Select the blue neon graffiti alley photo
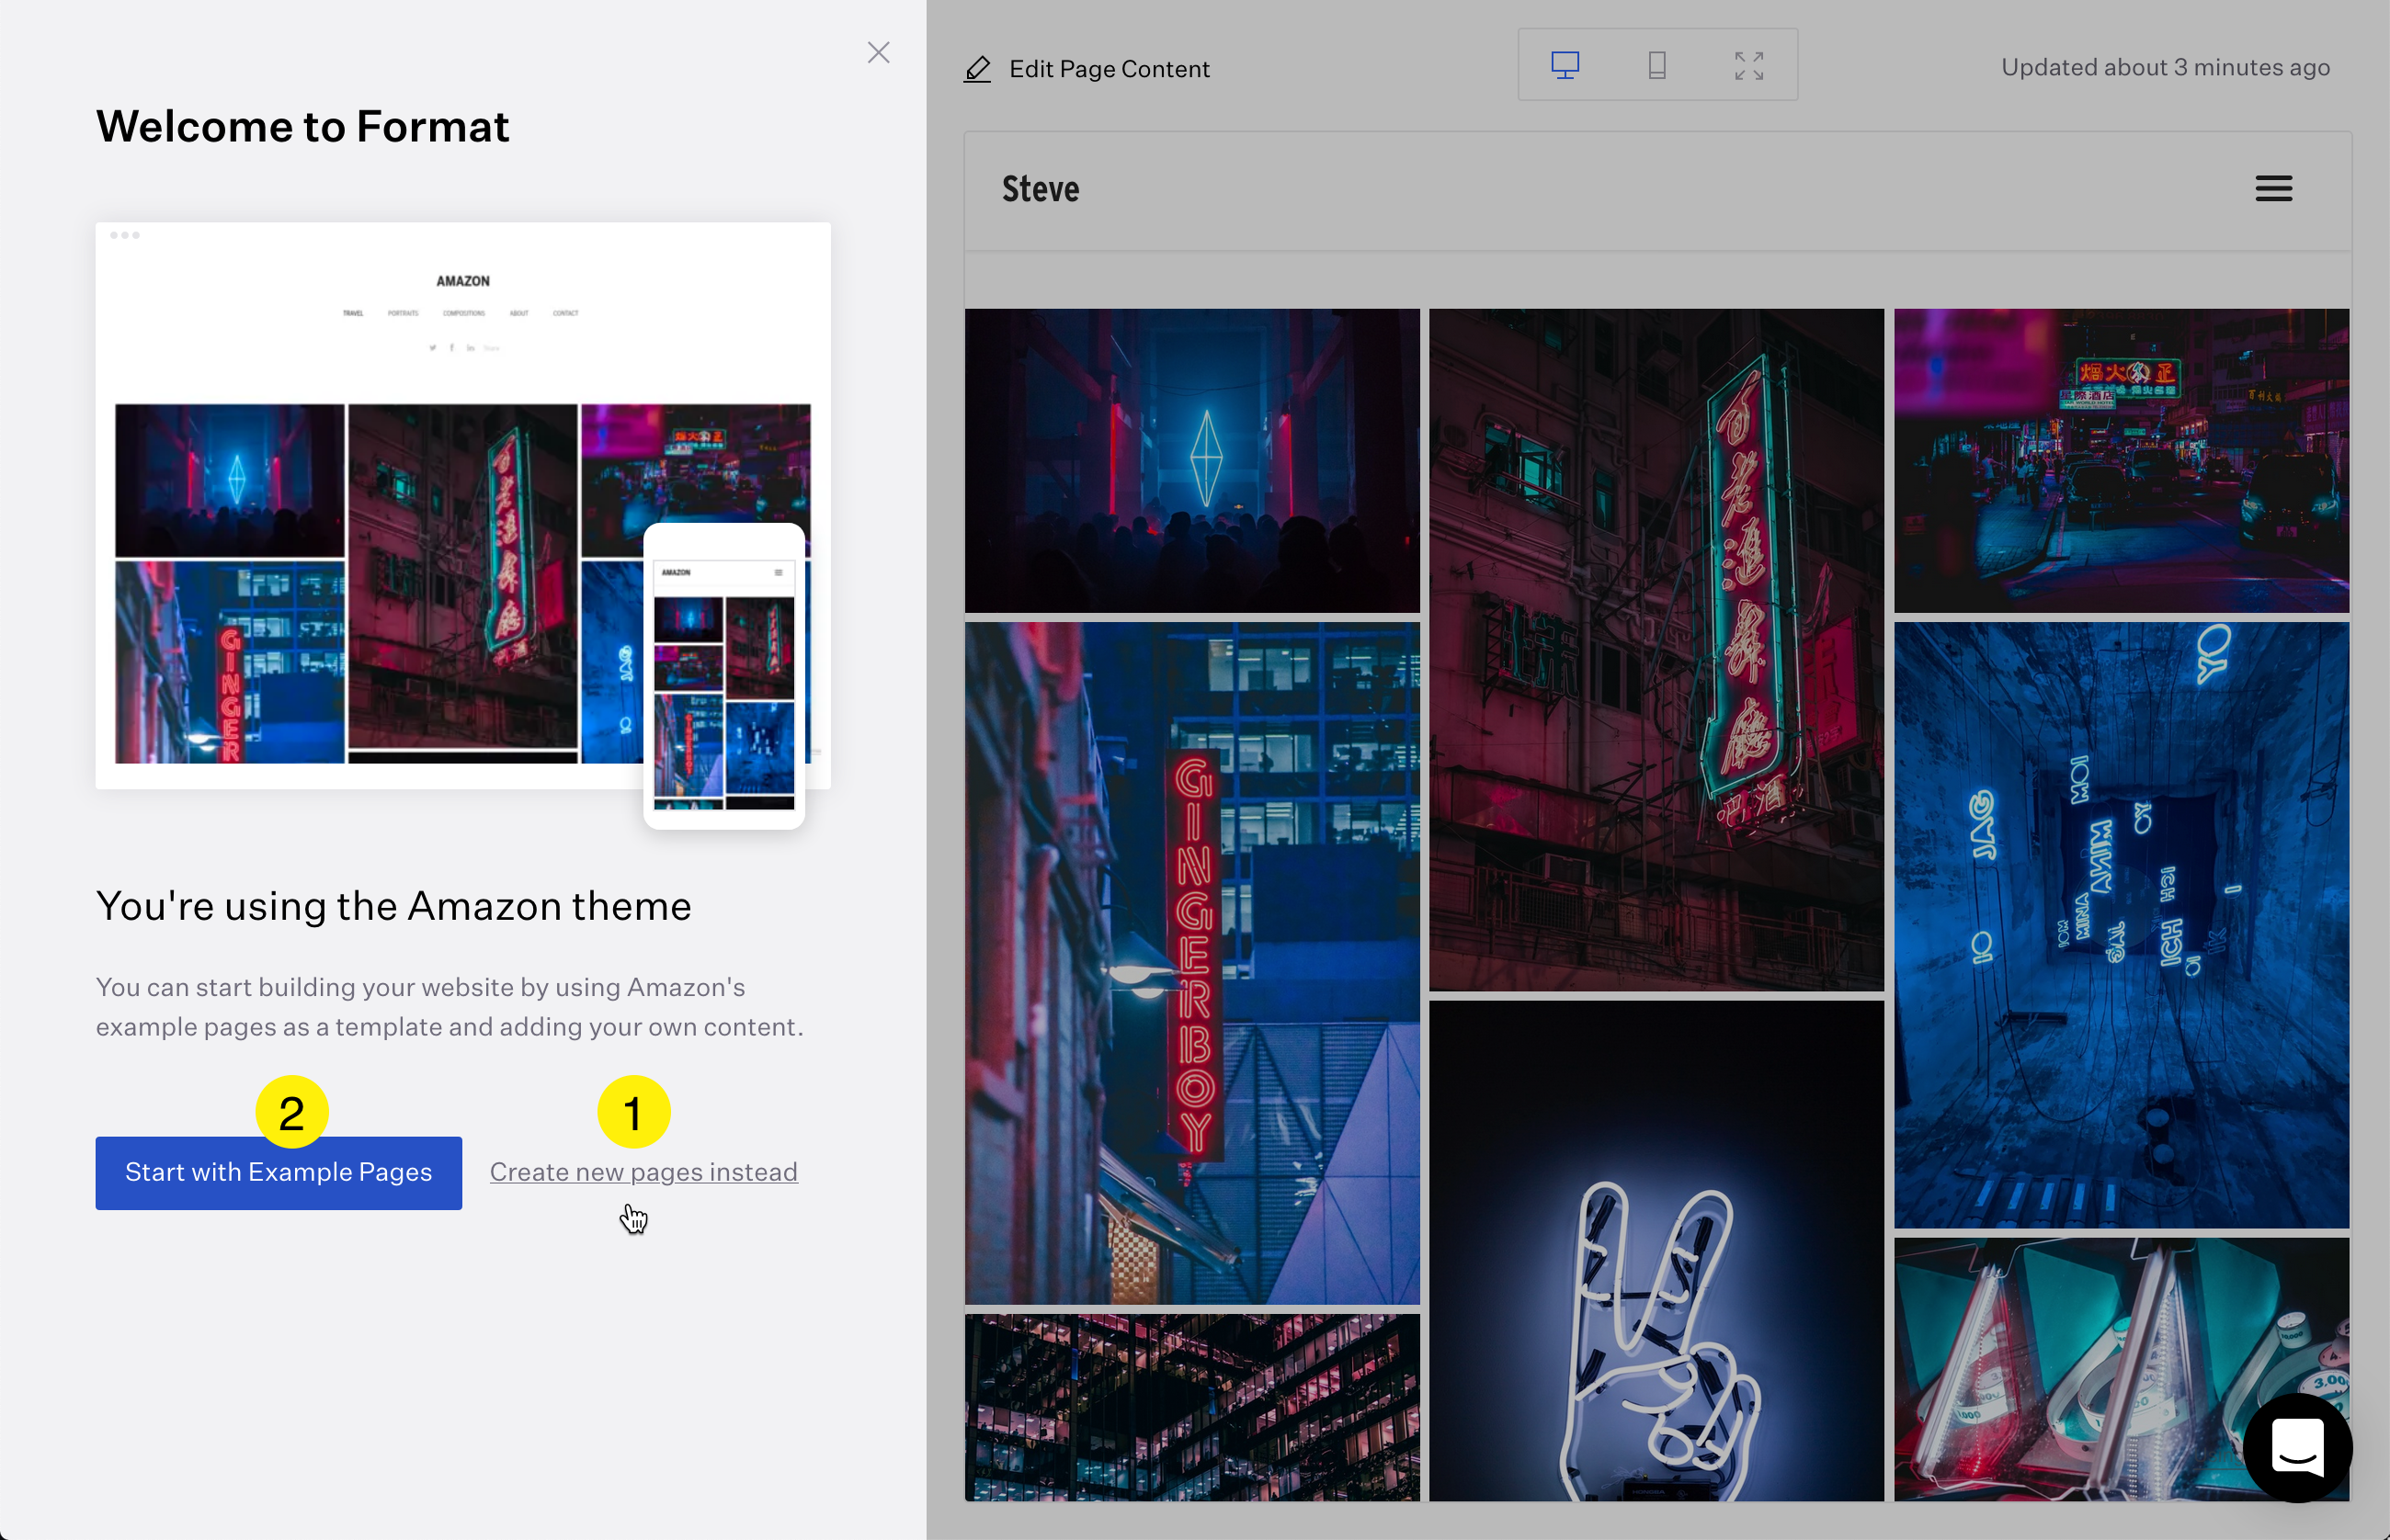This screenshot has height=1540, width=2390. click(2121, 925)
